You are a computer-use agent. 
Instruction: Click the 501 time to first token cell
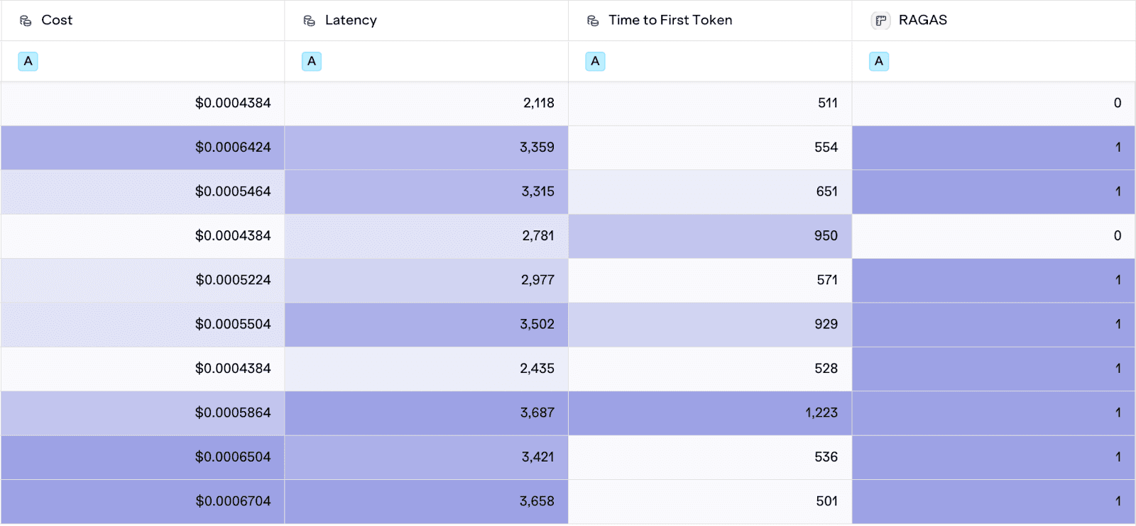(x=826, y=501)
